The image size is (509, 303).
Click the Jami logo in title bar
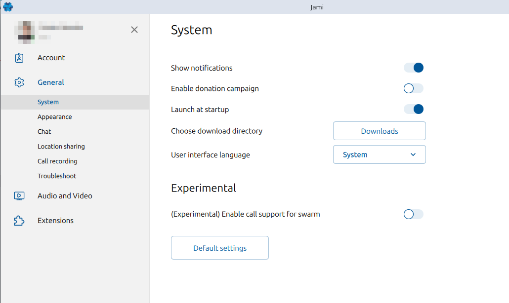[8, 7]
